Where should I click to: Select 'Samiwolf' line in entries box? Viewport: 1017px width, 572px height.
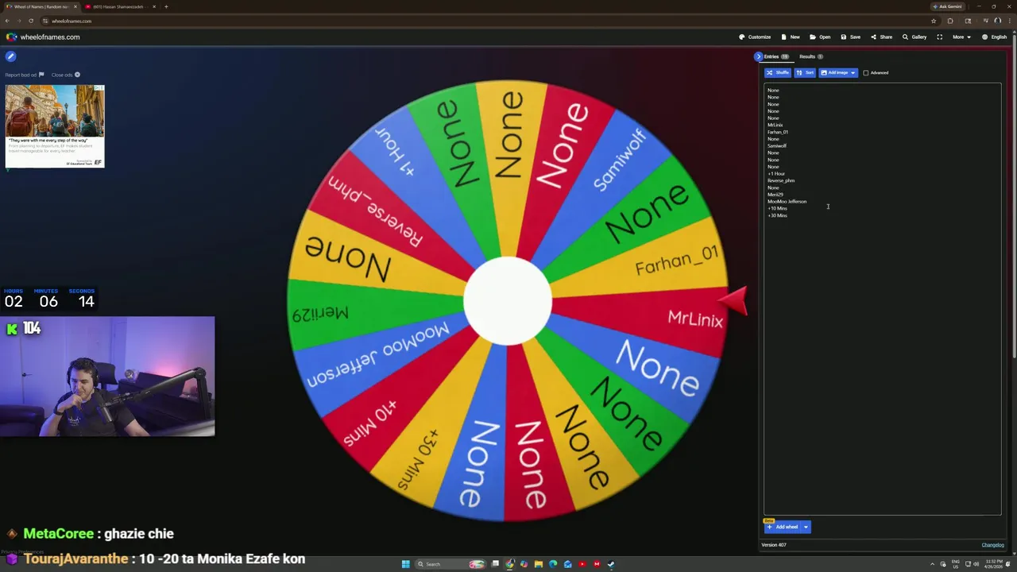(777, 145)
